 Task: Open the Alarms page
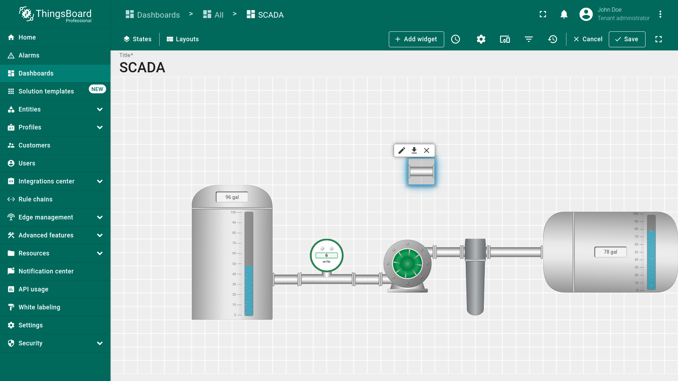pyautogui.click(x=29, y=55)
